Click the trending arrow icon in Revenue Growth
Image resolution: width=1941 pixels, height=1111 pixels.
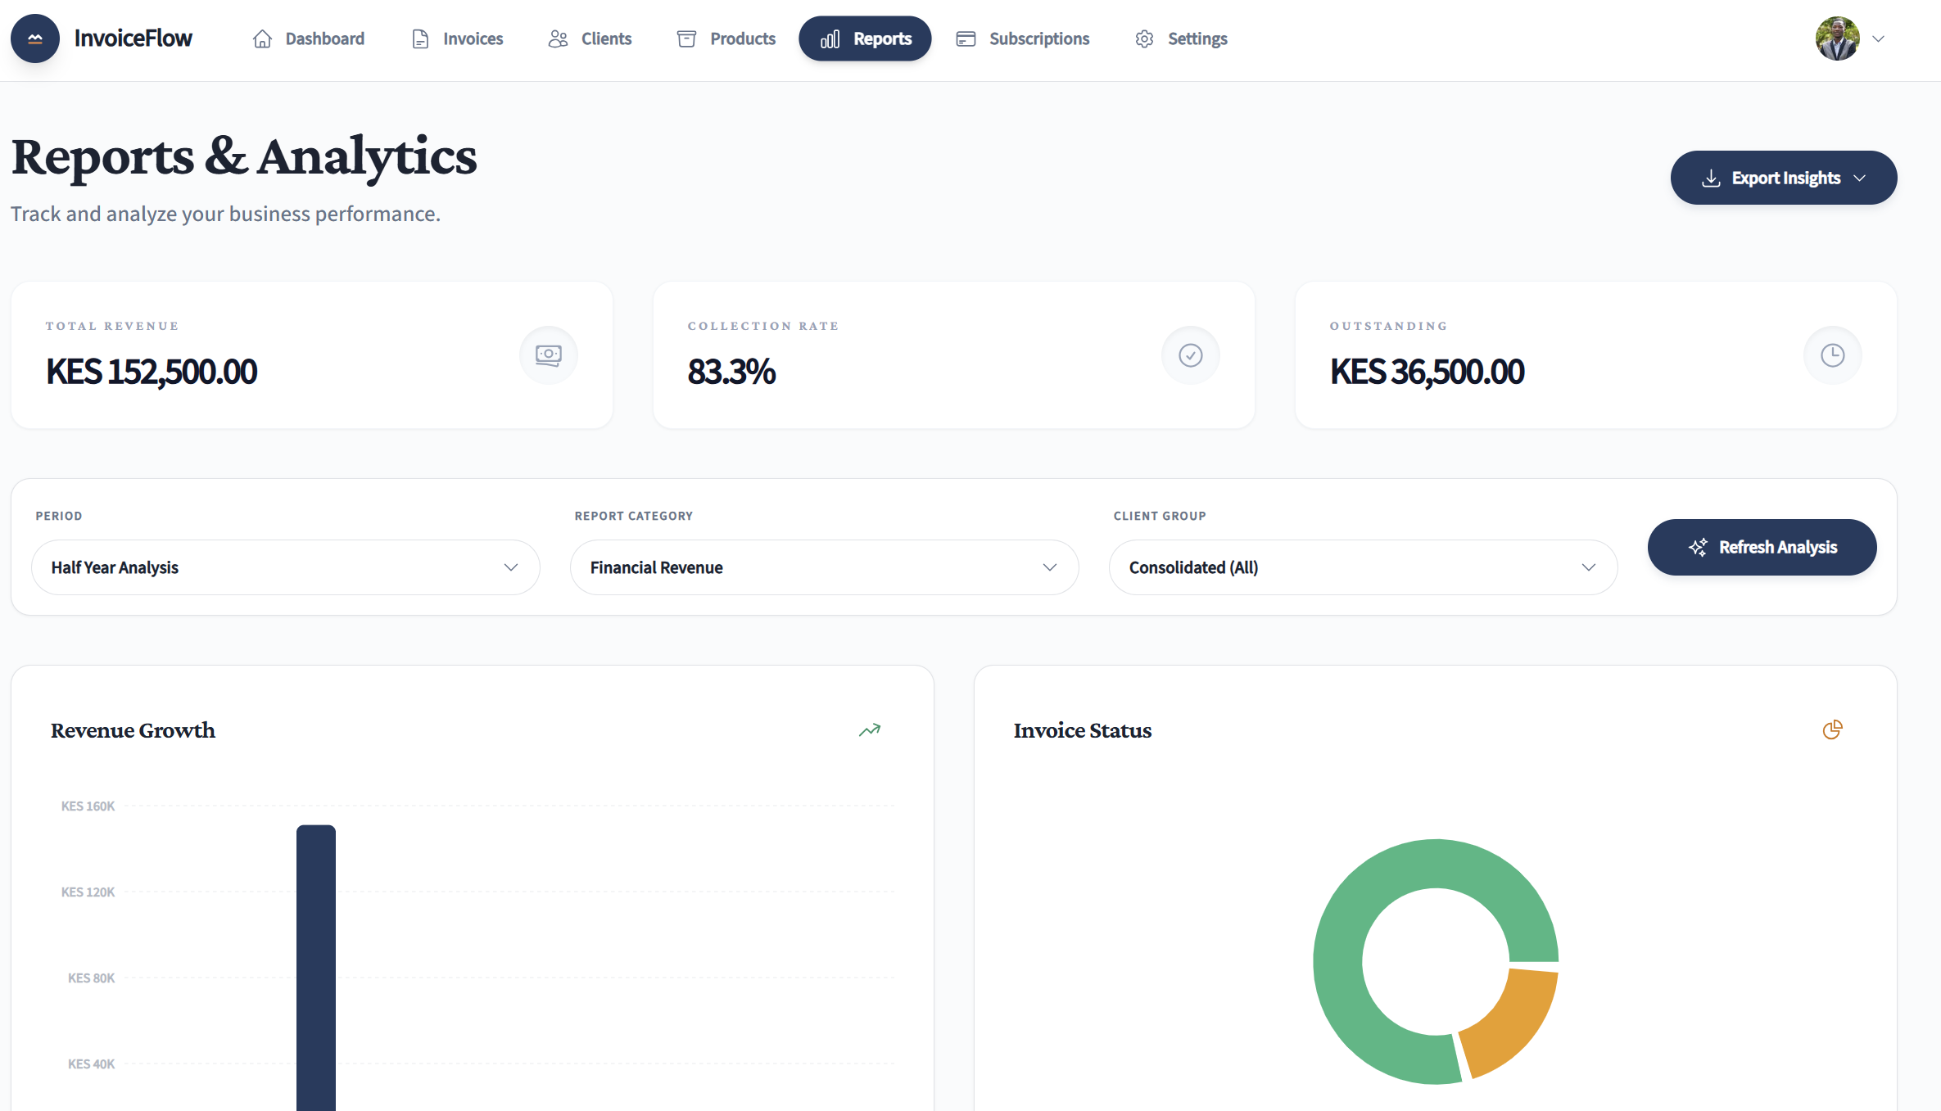[869, 729]
